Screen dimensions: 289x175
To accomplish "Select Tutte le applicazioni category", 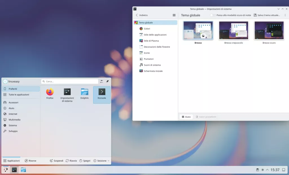I will tap(21, 95).
